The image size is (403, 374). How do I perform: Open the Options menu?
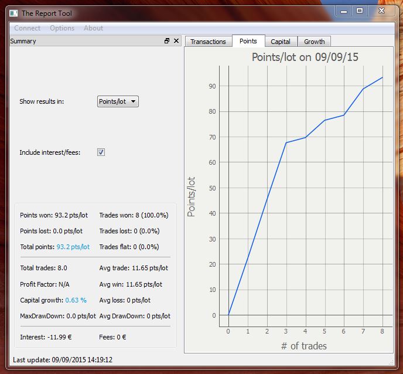(x=62, y=28)
